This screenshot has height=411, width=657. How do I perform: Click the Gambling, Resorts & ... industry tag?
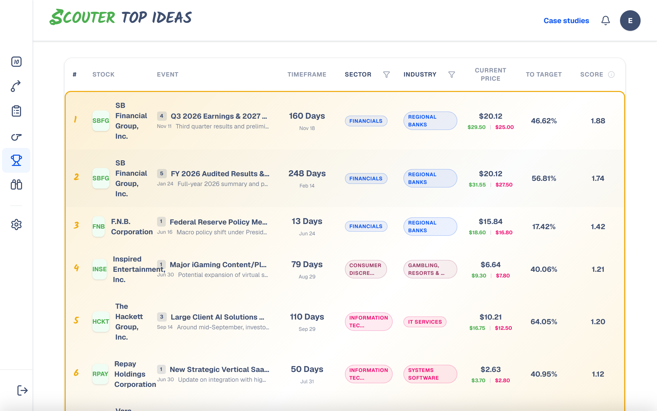pyautogui.click(x=430, y=269)
